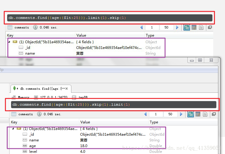Image resolution: width=225 pixels, height=154 pixels.
Task: Click the 'comments' label in upper results bar
Action: click(22, 27)
